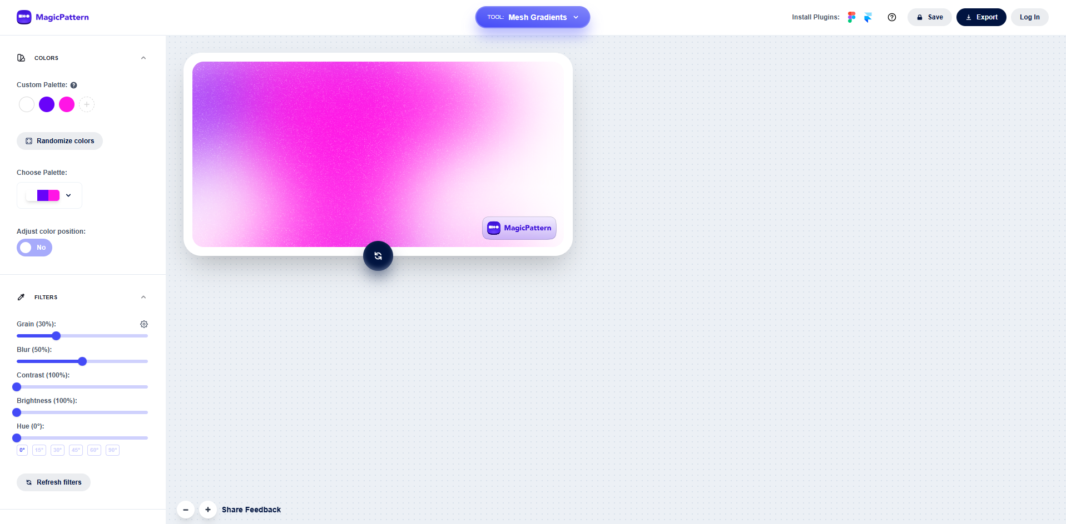This screenshot has width=1066, height=524.
Task: Install the Figma plugin
Action: click(851, 17)
